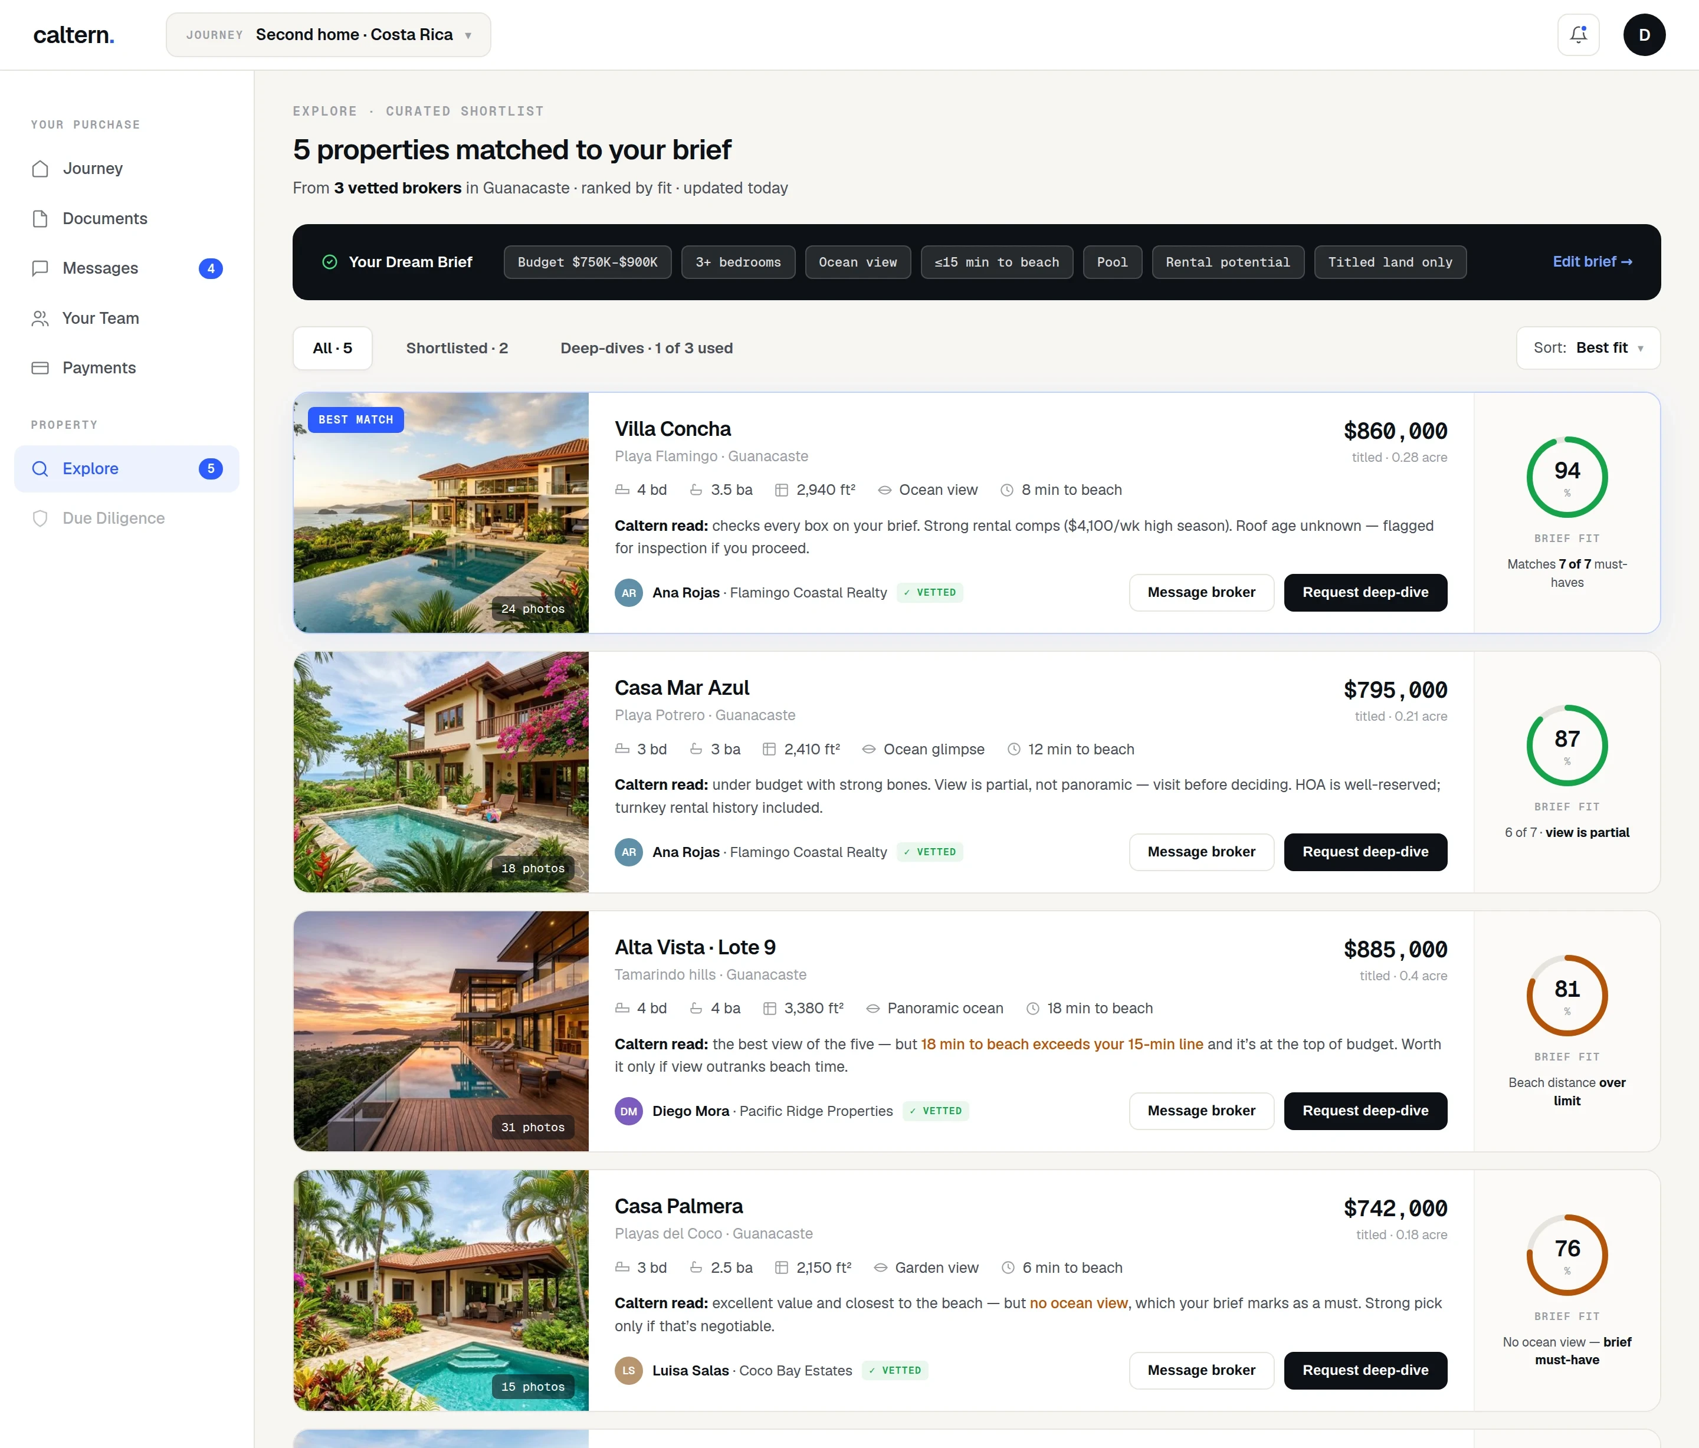This screenshot has height=1448, width=1699.
Task: Request deep-dive for Alta Vista Lote 9
Action: [1365, 1110]
